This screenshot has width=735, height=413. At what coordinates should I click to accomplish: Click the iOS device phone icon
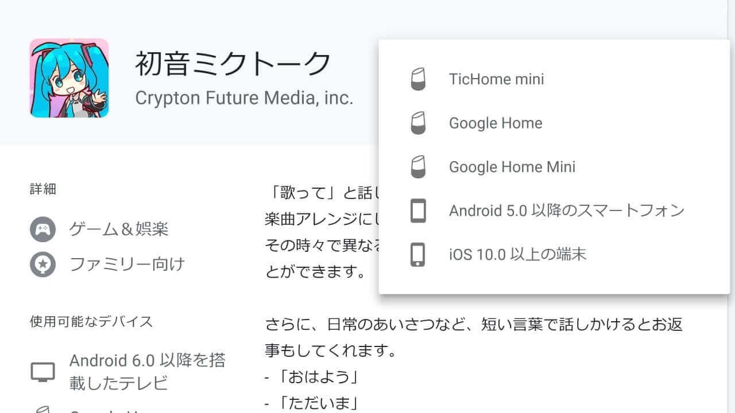point(419,254)
